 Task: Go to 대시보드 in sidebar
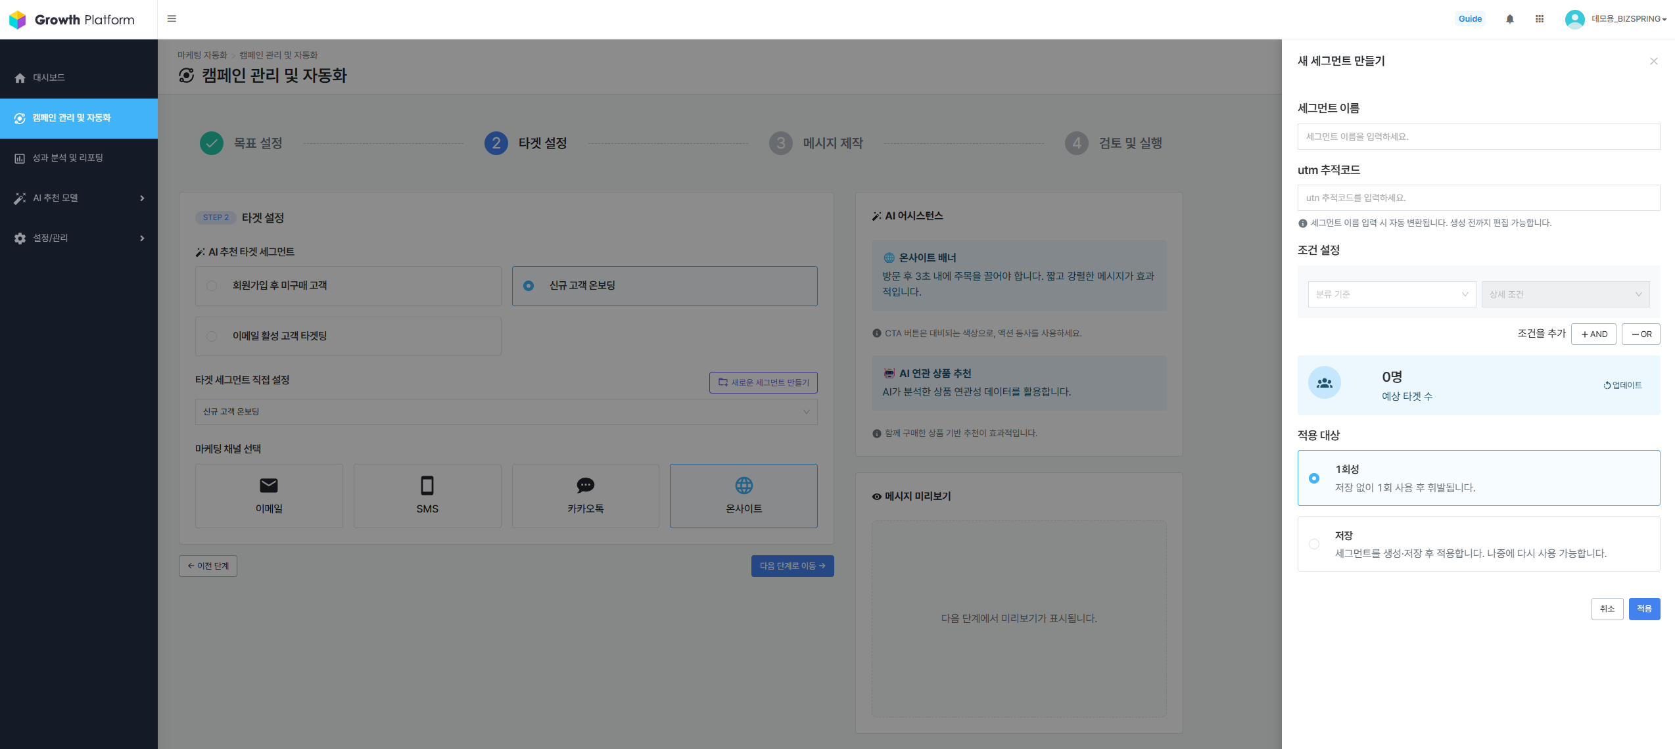(x=49, y=78)
